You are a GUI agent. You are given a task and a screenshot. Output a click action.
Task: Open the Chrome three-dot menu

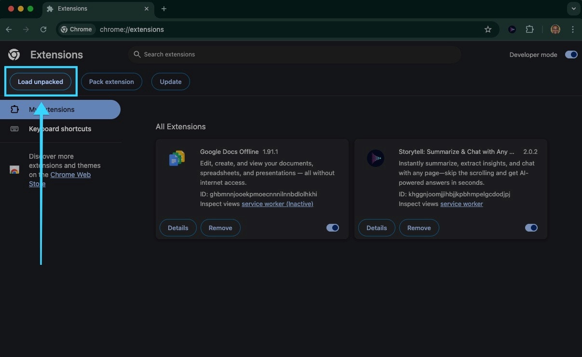pos(573,29)
